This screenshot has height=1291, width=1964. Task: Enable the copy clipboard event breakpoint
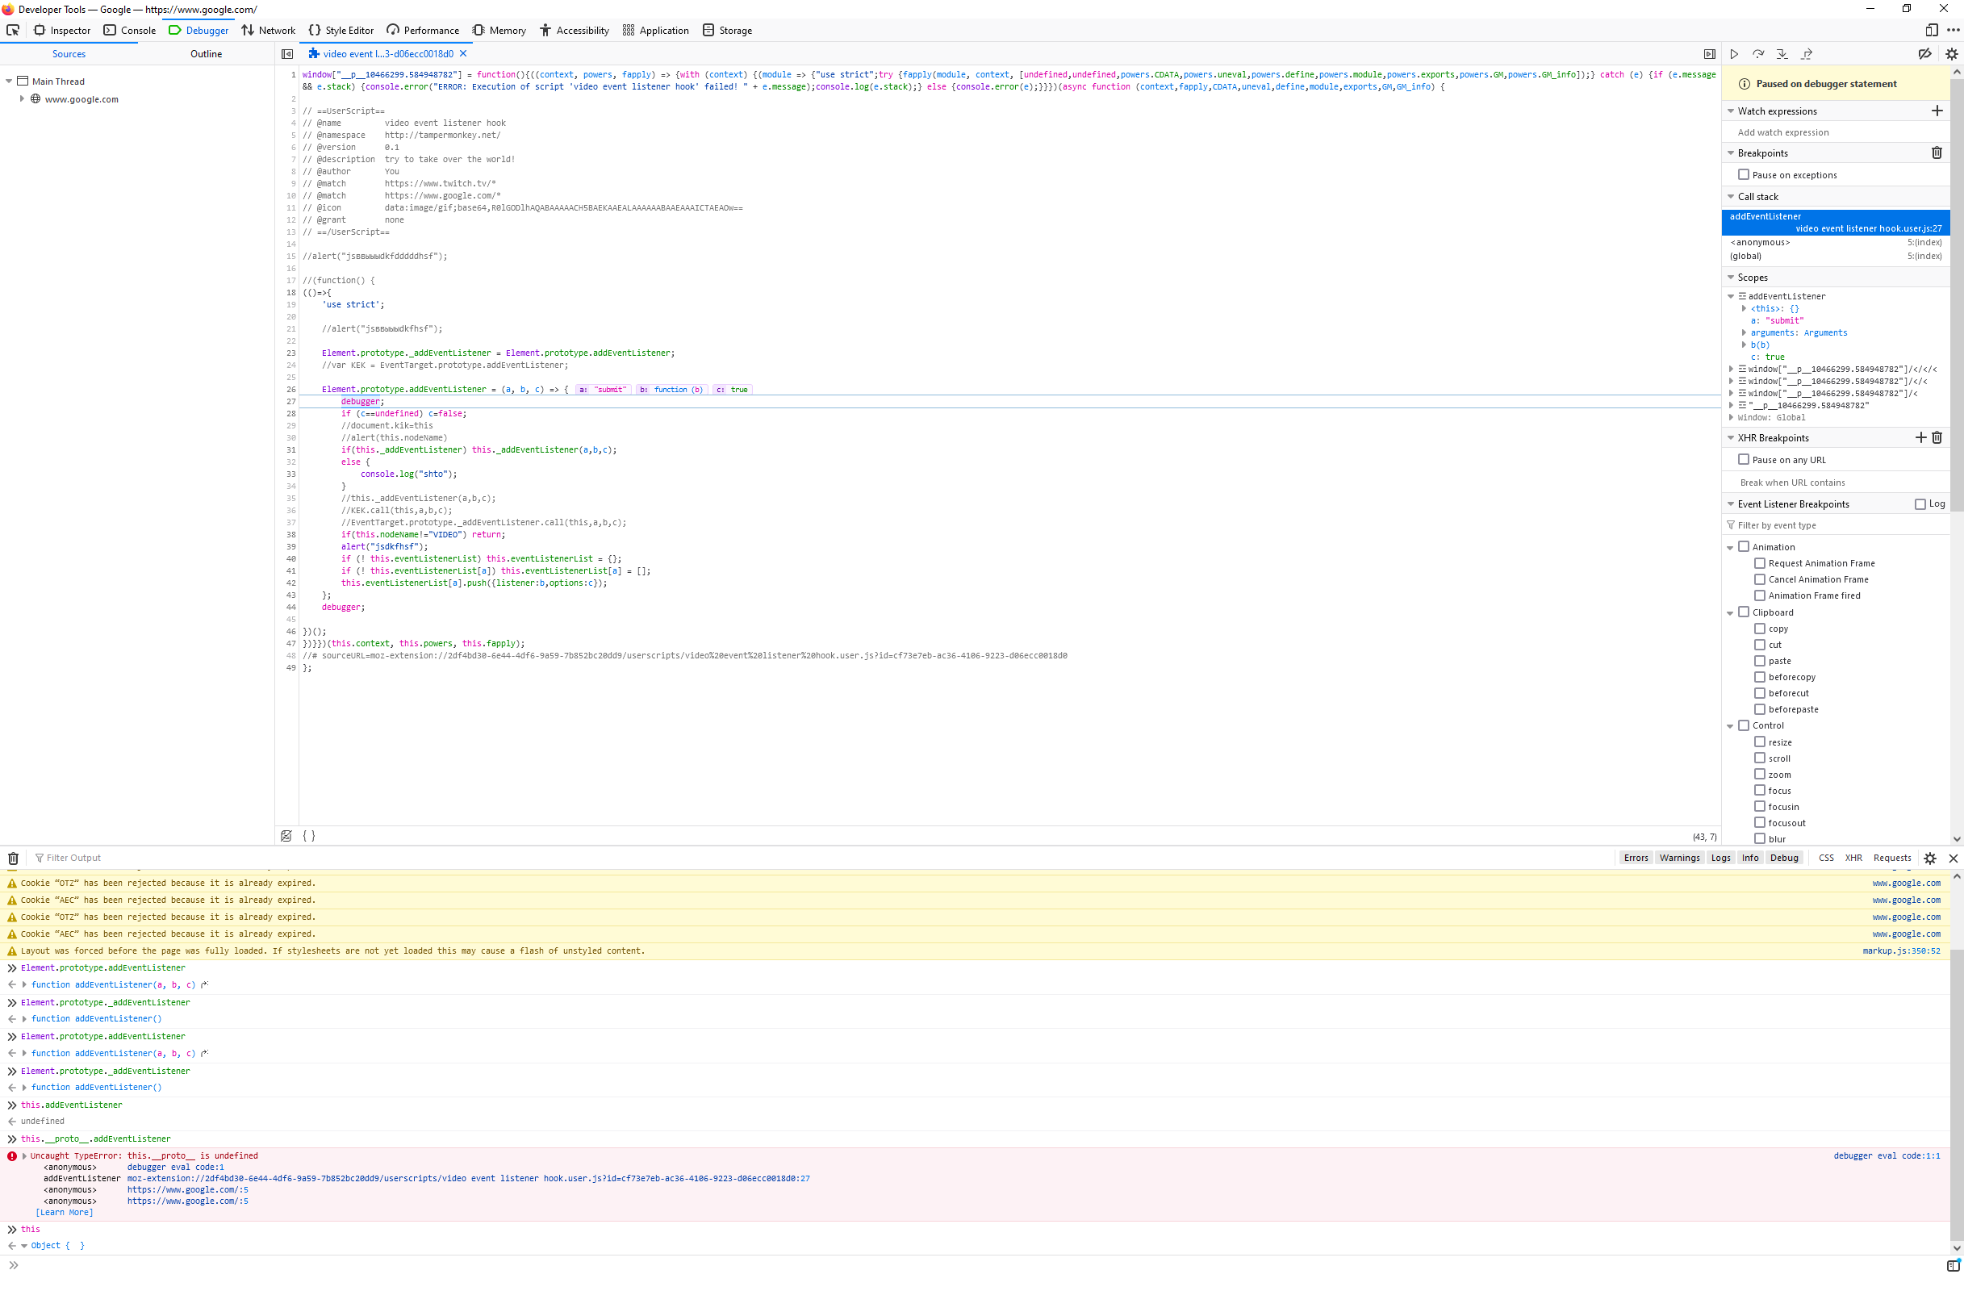(x=1759, y=629)
